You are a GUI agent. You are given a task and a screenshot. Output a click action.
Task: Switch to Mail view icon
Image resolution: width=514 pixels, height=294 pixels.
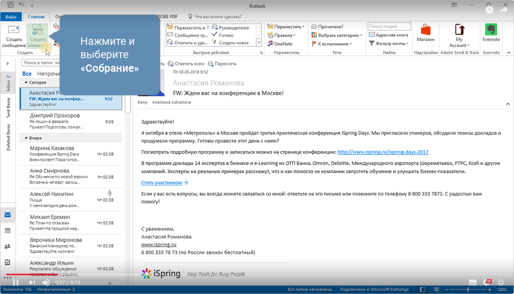(x=7, y=215)
